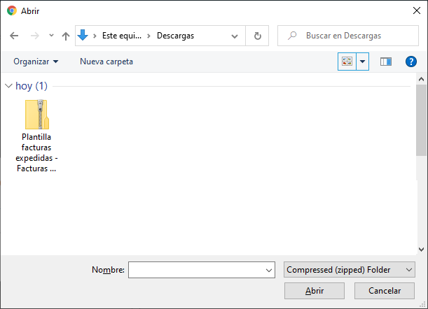
Task: Click the blue download arrow in address bar
Action: [83, 36]
